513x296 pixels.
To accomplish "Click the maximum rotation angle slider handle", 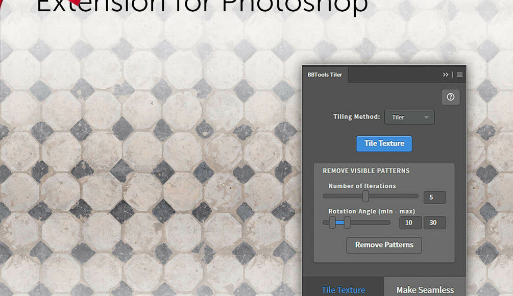I will pos(347,223).
